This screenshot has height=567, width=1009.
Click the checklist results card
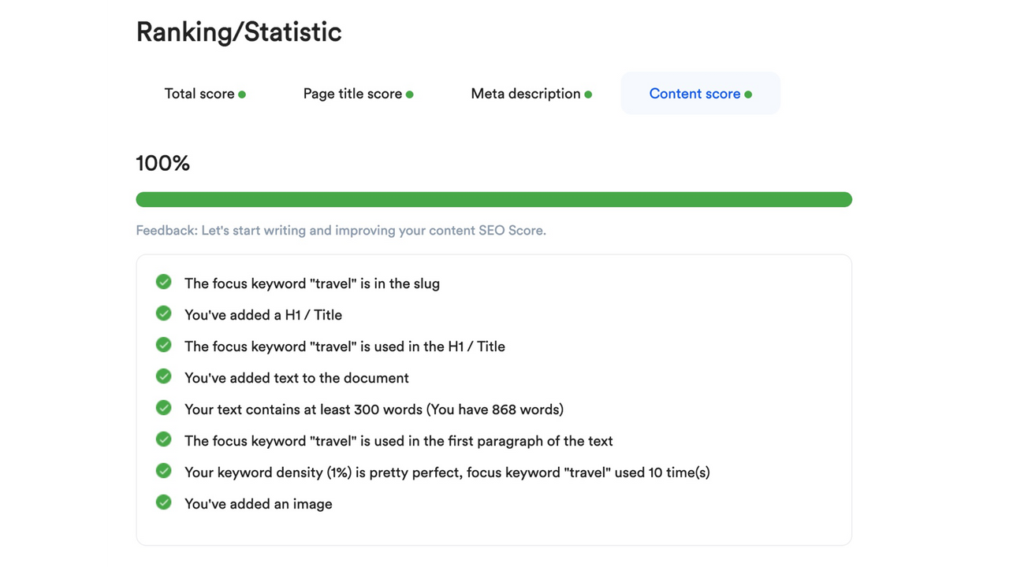point(493,398)
